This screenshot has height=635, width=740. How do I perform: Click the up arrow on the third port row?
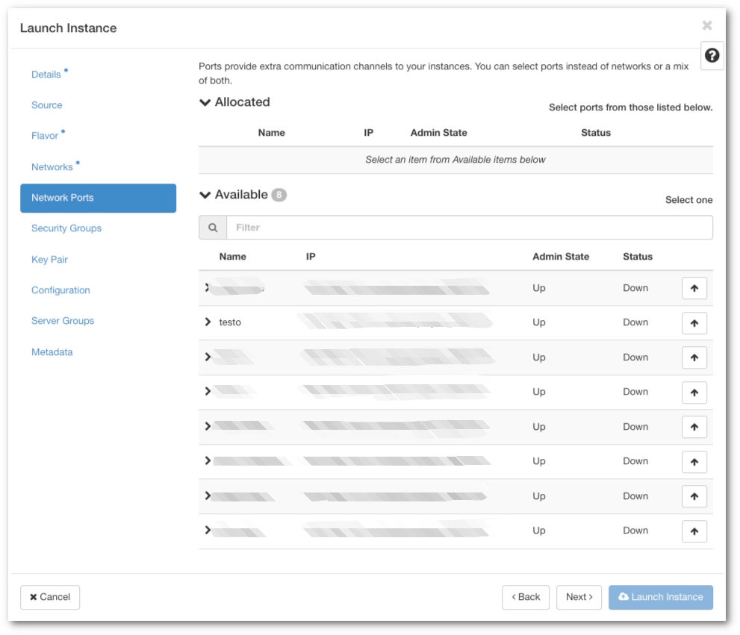click(694, 357)
